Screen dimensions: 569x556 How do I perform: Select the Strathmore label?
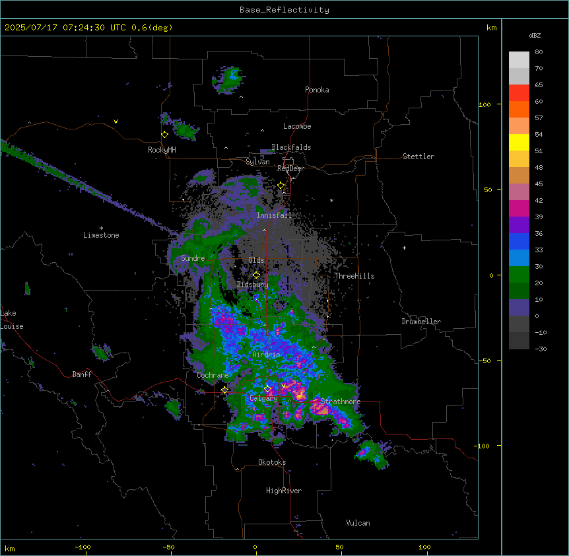341,401
